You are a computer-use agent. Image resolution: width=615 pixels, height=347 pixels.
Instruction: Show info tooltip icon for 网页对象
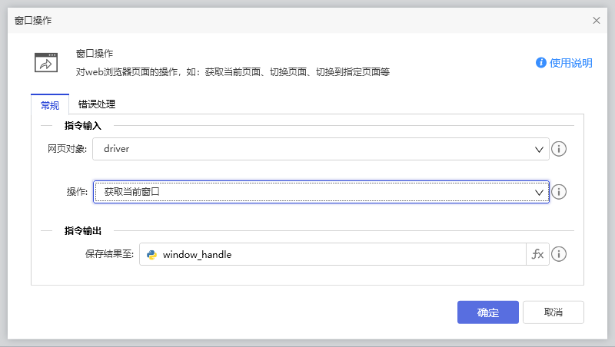[x=560, y=149]
